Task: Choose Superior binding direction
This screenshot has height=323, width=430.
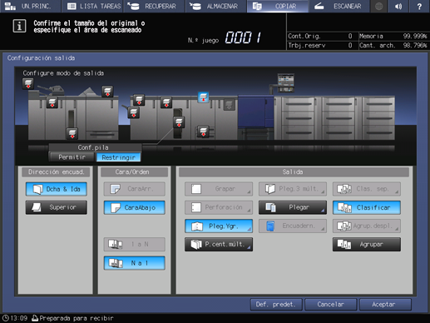Action: (57, 207)
